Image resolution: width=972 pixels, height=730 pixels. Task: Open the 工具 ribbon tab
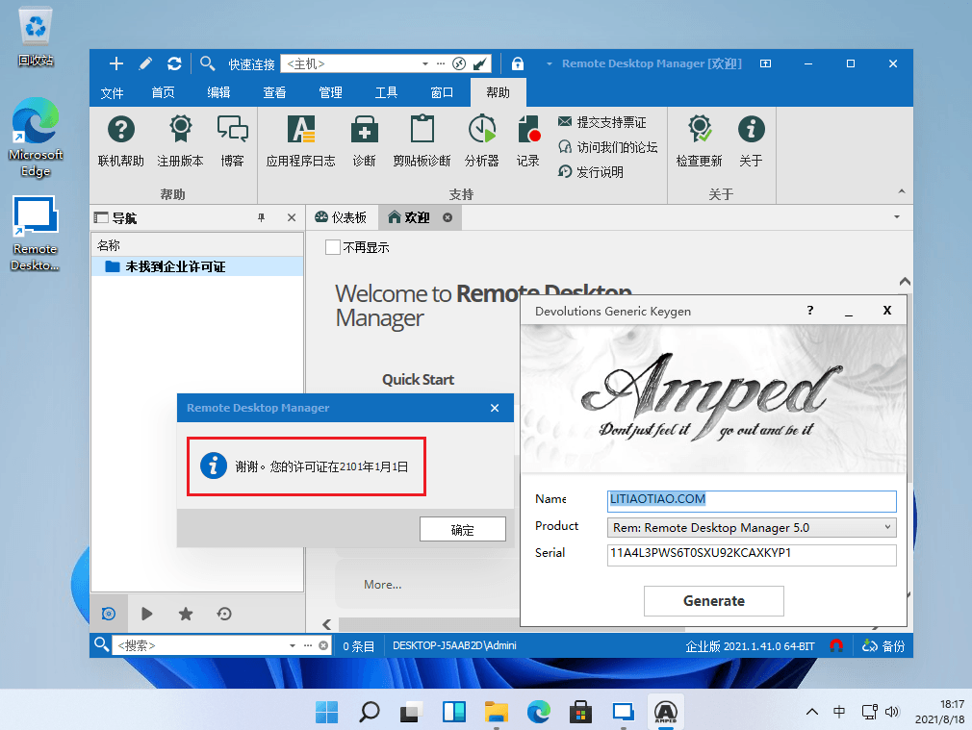click(x=386, y=92)
